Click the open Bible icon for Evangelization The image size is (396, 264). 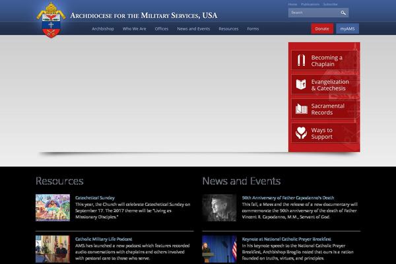[x=301, y=84]
